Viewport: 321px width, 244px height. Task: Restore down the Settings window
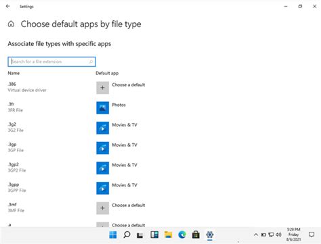tap(300, 6)
